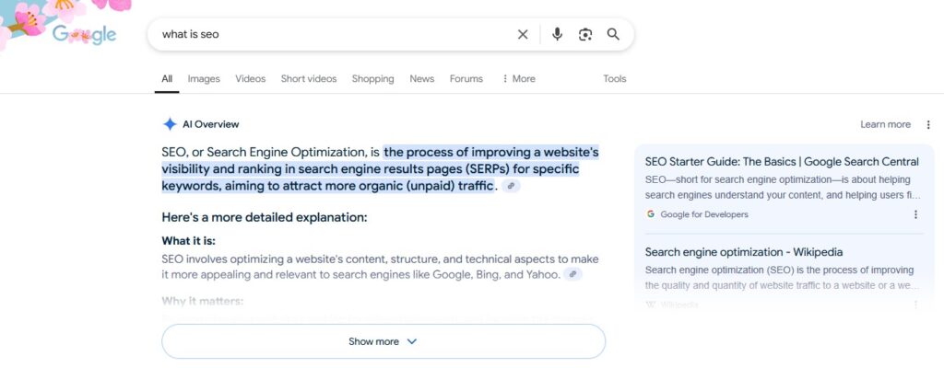Open source link chip after 'Bing, and Yahoo'
Image resolution: width=944 pixels, height=368 pixels.
coord(573,274)
